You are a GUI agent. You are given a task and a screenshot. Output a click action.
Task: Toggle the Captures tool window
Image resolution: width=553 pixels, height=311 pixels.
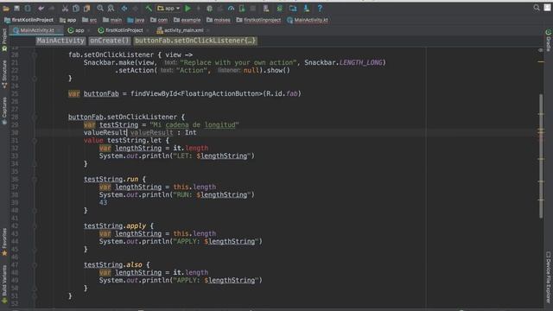point(4,111)
